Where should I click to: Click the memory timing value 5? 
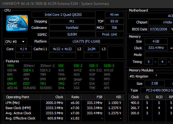pos(149,62)
